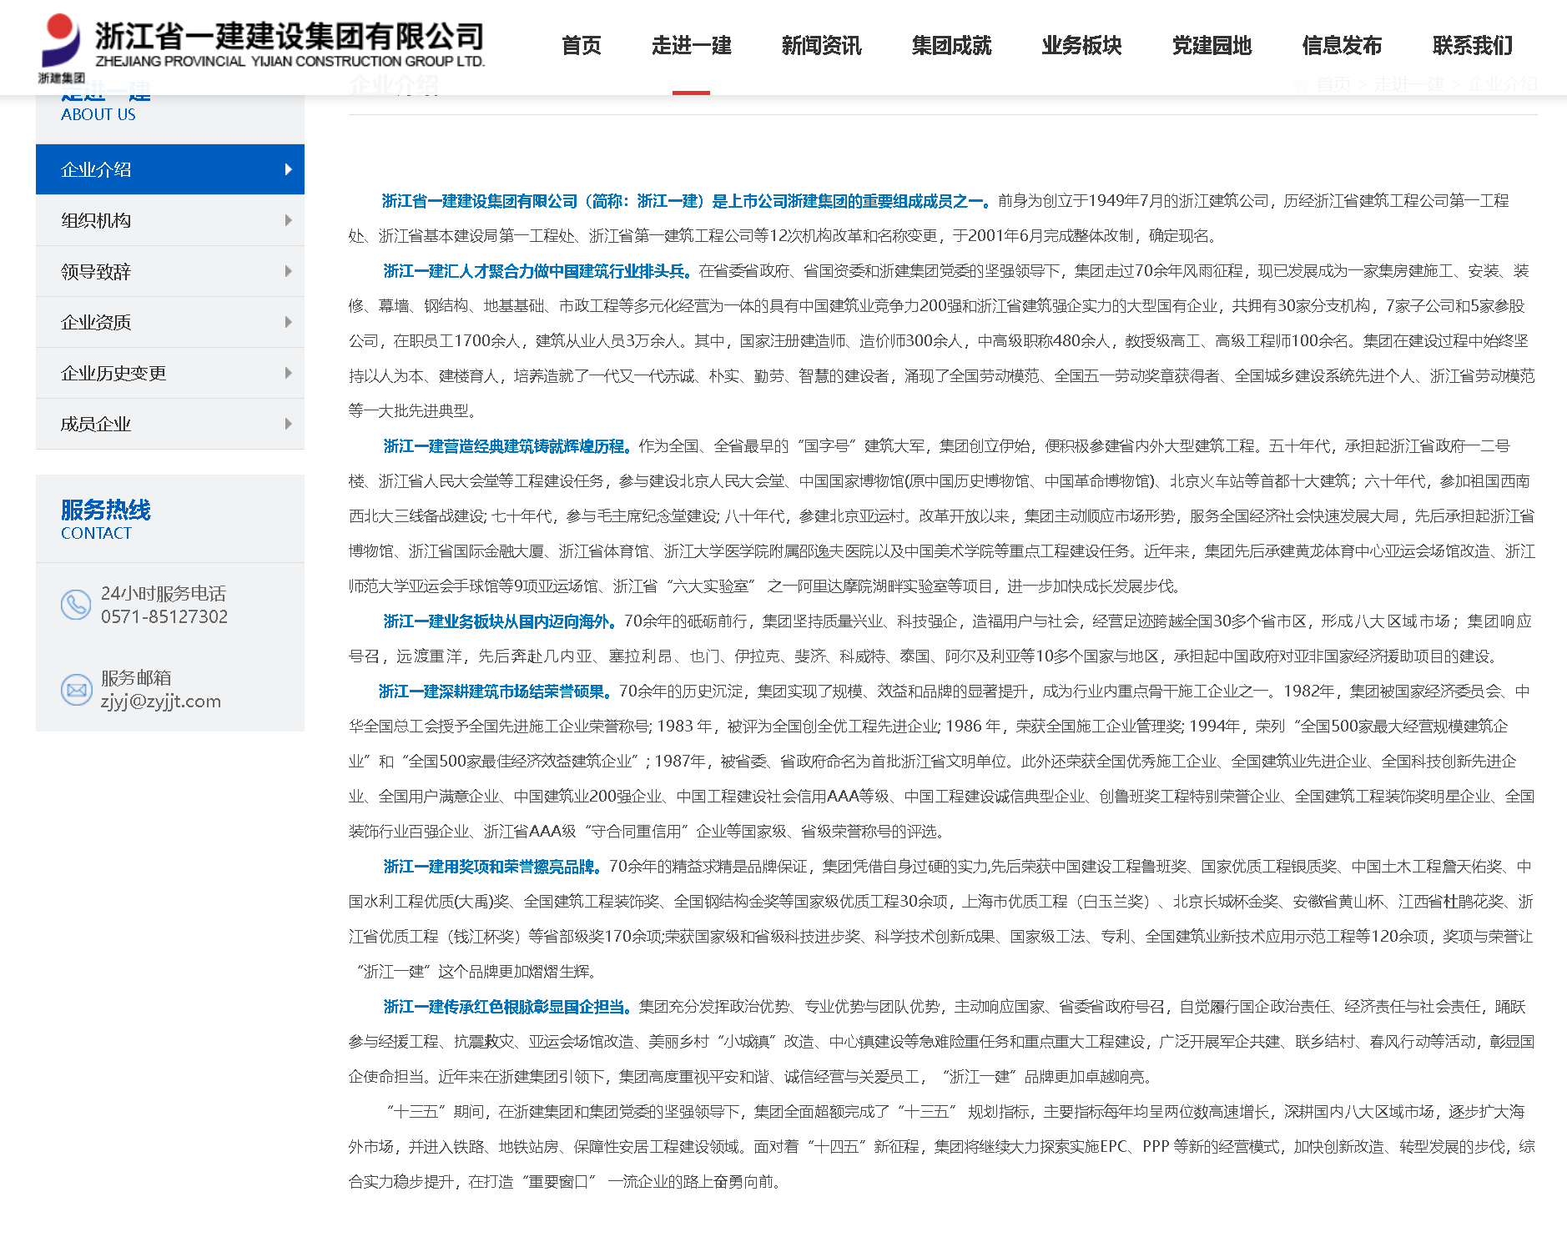Click the arrow beside 企业资质
Image resolution: width=1567 pixels, height=1252 pixels.
288,322
